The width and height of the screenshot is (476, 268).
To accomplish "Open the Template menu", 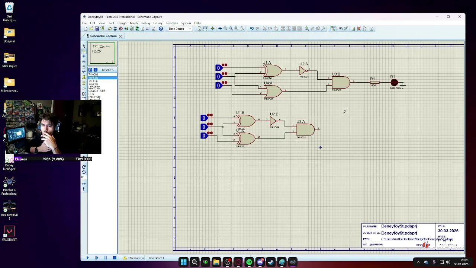I will [172, 23].
